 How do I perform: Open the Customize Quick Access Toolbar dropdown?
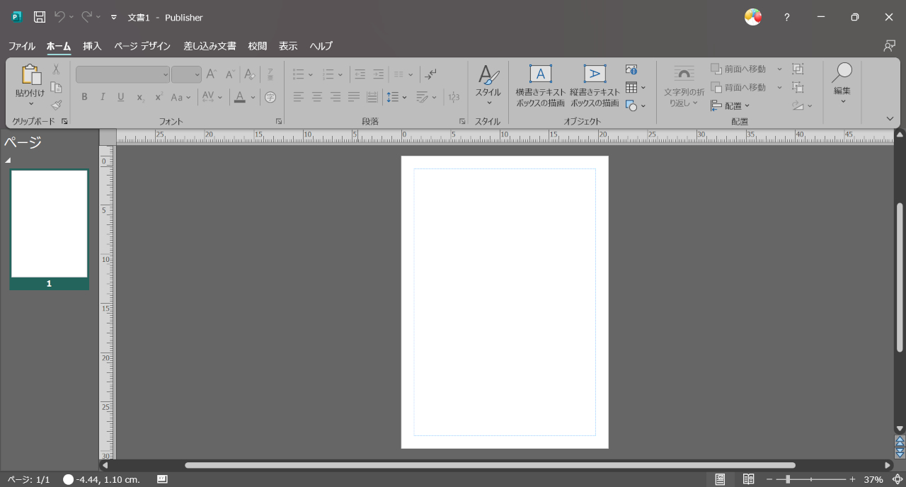(113, 17)
